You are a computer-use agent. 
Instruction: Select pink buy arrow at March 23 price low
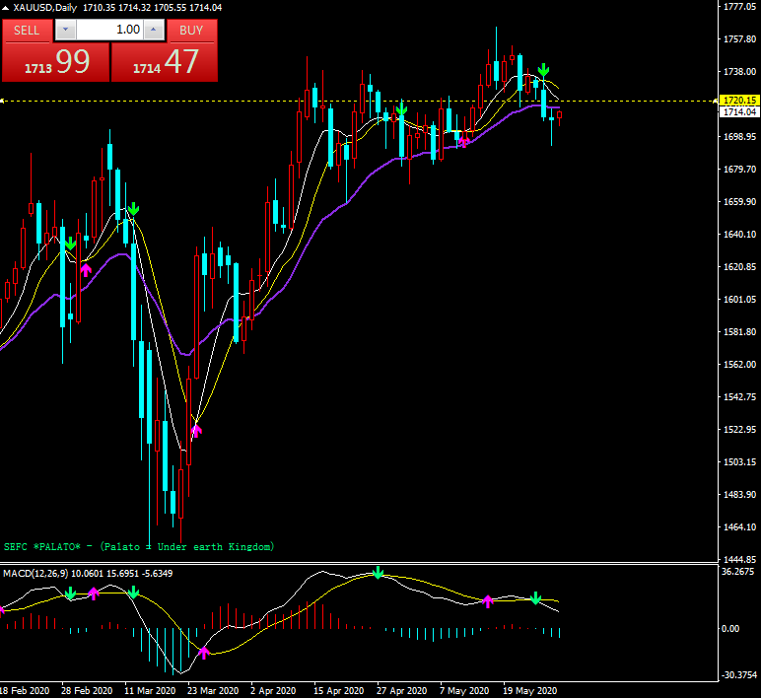pos(196,430)
